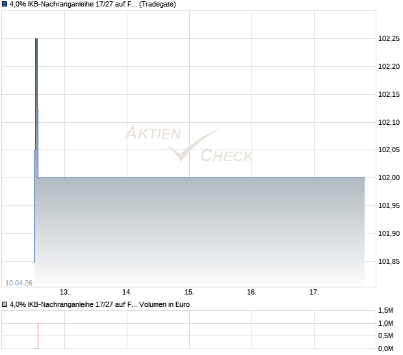Click the '17.' date axis label
This screenshot has height=355, width=403.
tap(314, 293)
